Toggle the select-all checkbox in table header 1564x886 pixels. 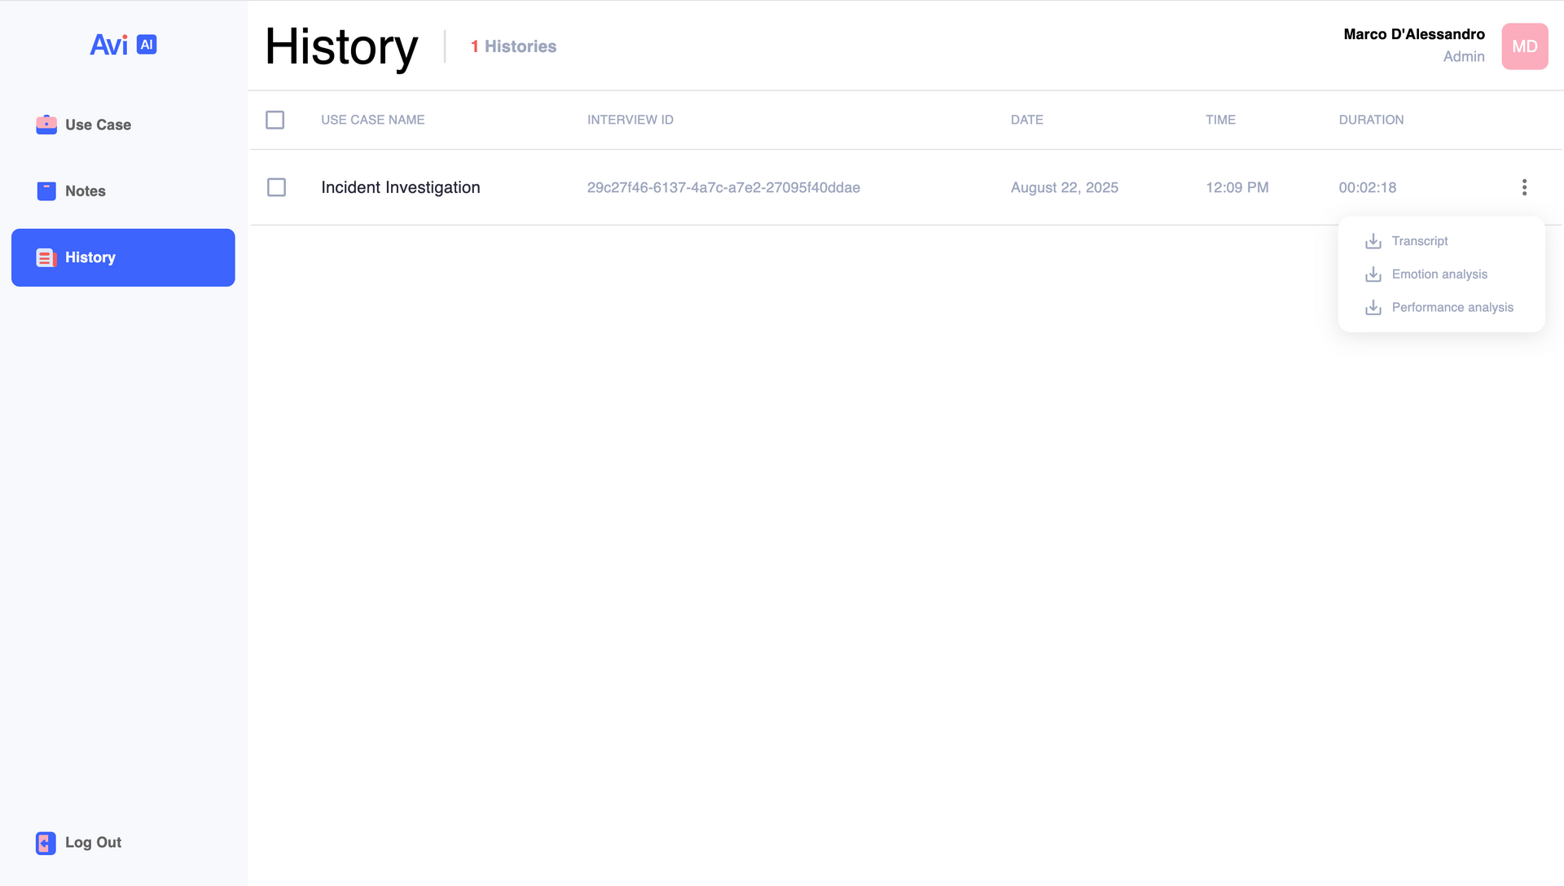pos(275,121)
